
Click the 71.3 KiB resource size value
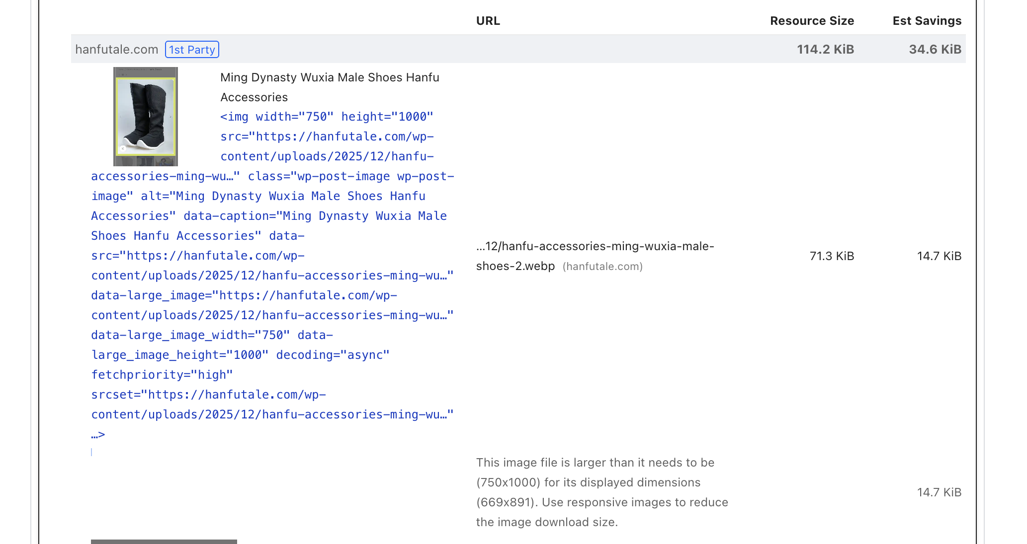click(x=832, y=256)
